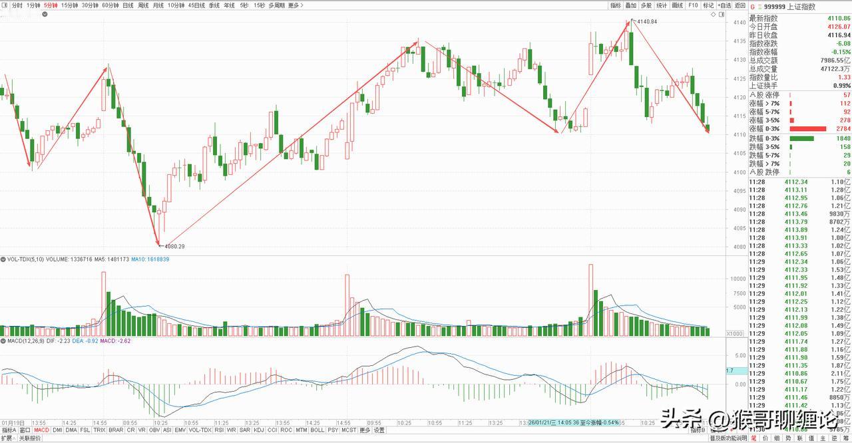Select the 45日线 period
Viewport: 852px width, 443px height.
coord(197,5)
